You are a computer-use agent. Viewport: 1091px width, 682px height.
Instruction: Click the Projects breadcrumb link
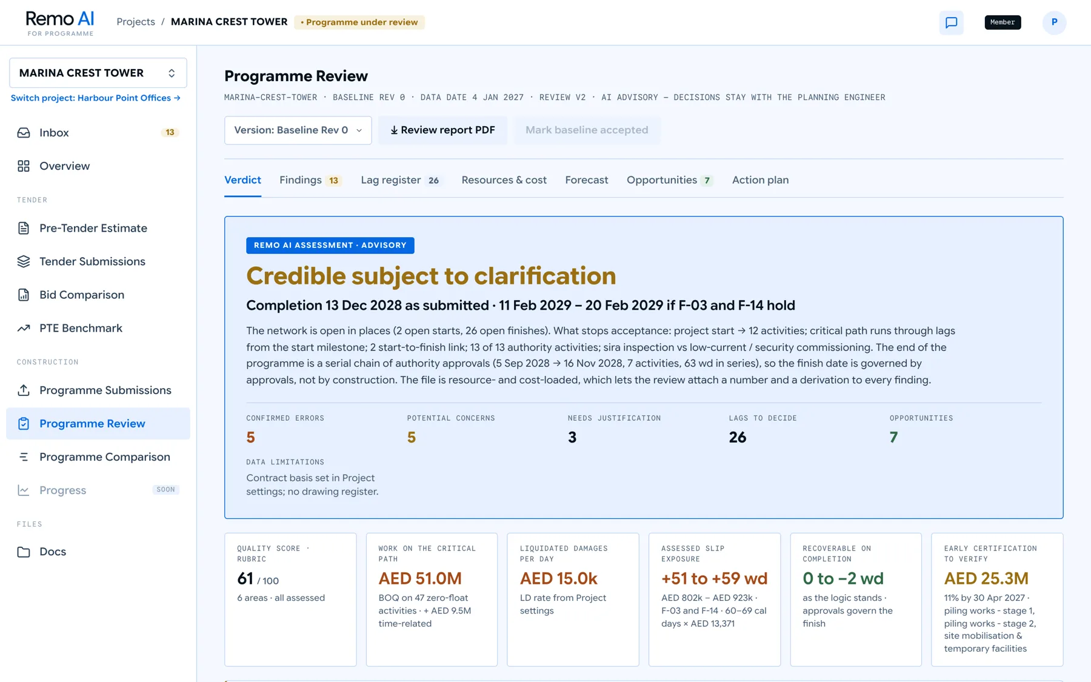coord(136,22)
